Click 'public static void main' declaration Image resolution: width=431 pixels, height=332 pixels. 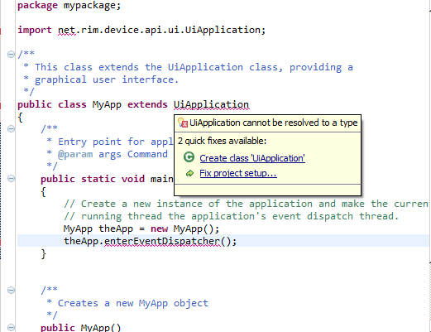(107, 179)
